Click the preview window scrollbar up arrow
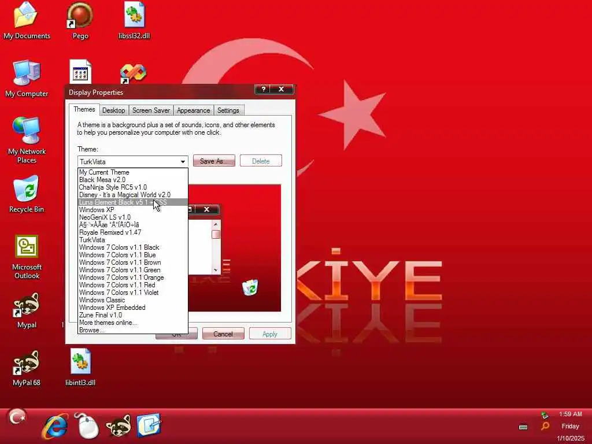Screen dimensions: 592x444 pos(216,225)
